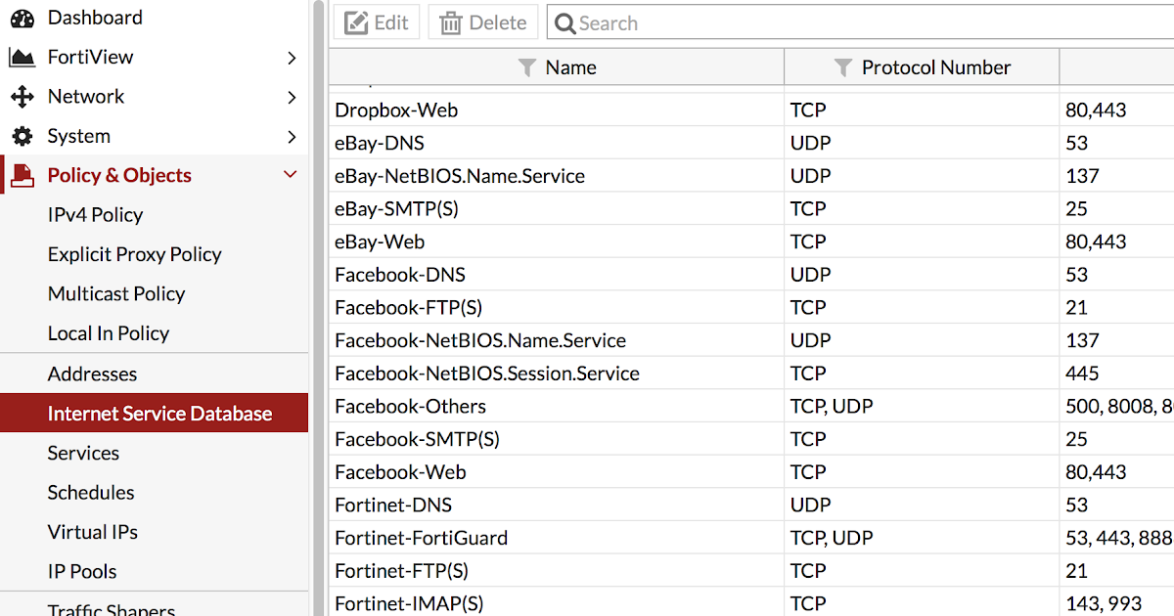The width and height of the screenshot is (1174, 616).
Task: Select the Facebook-Web row
Action: click(400, 472)
